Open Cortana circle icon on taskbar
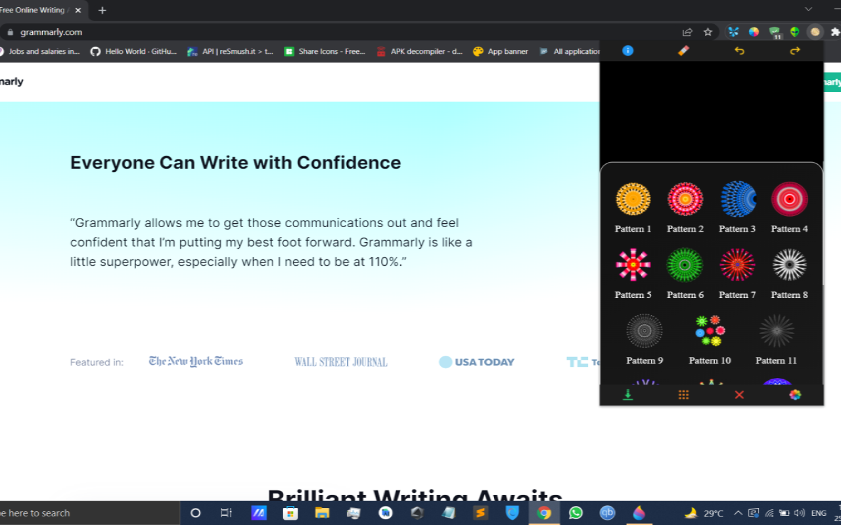This screenshot has width=841, height=525. 195,513
